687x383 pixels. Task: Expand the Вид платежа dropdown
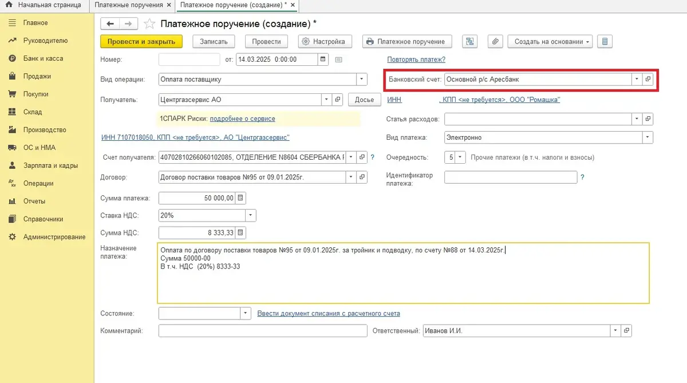(x=647, y=137)
